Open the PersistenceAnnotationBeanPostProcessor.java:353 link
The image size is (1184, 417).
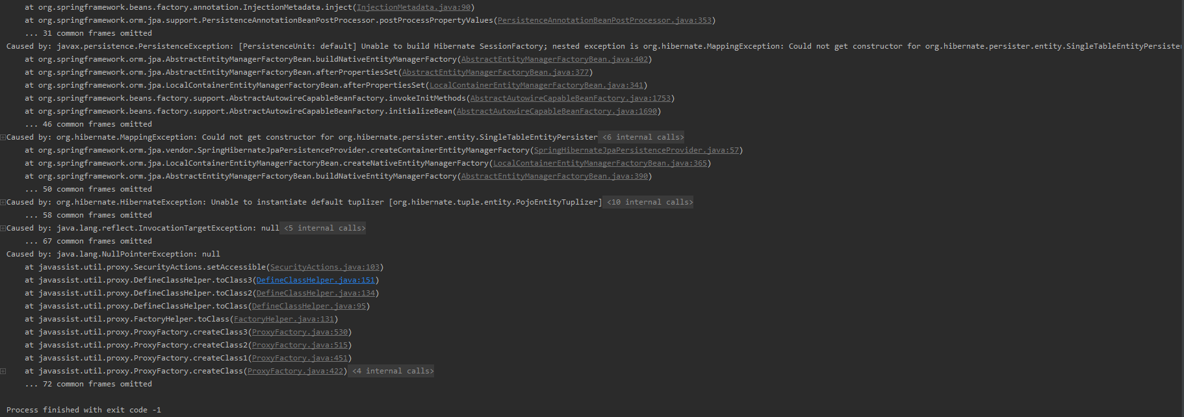coord(604,20)
